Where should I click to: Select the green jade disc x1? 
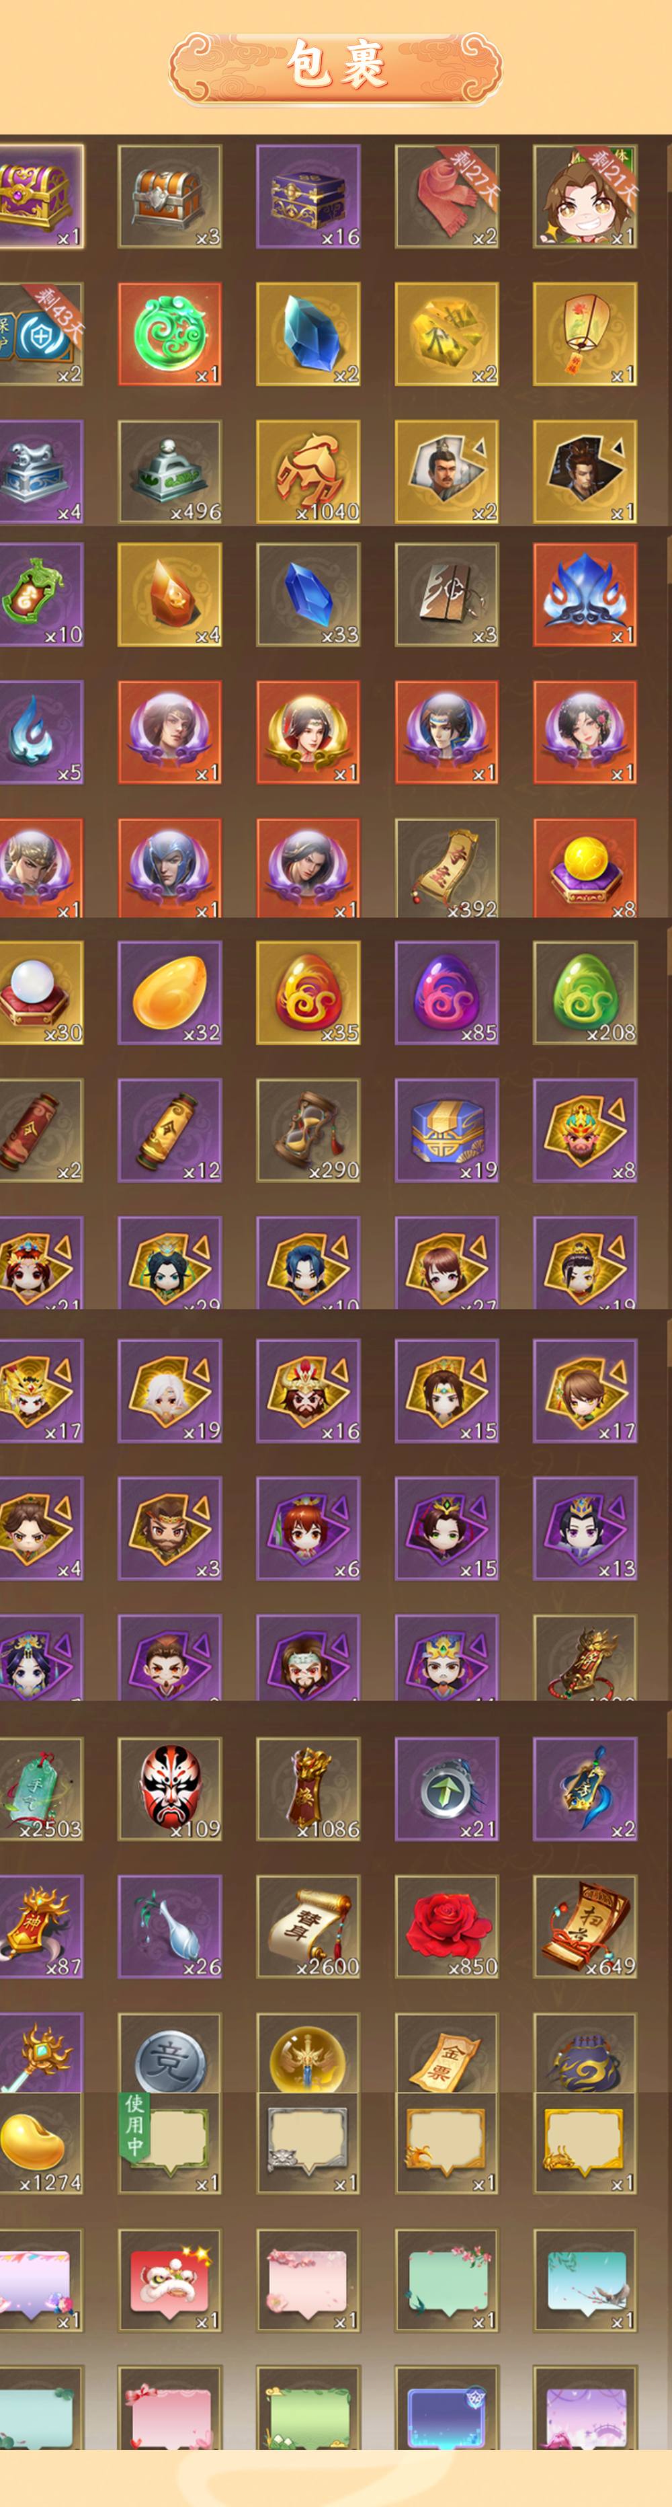pyautogui.click(x=170, y=334)
